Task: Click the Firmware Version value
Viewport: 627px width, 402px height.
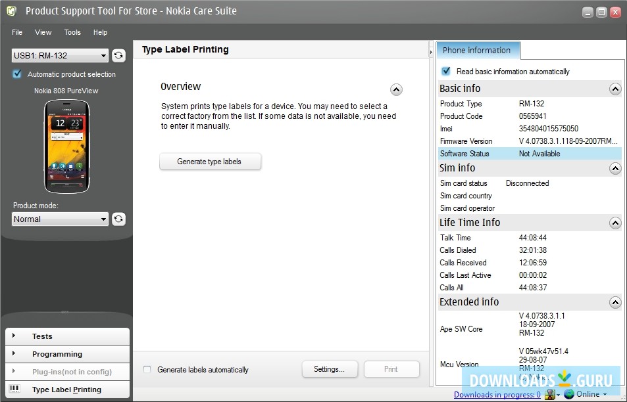Action: (x=568, y=141)
